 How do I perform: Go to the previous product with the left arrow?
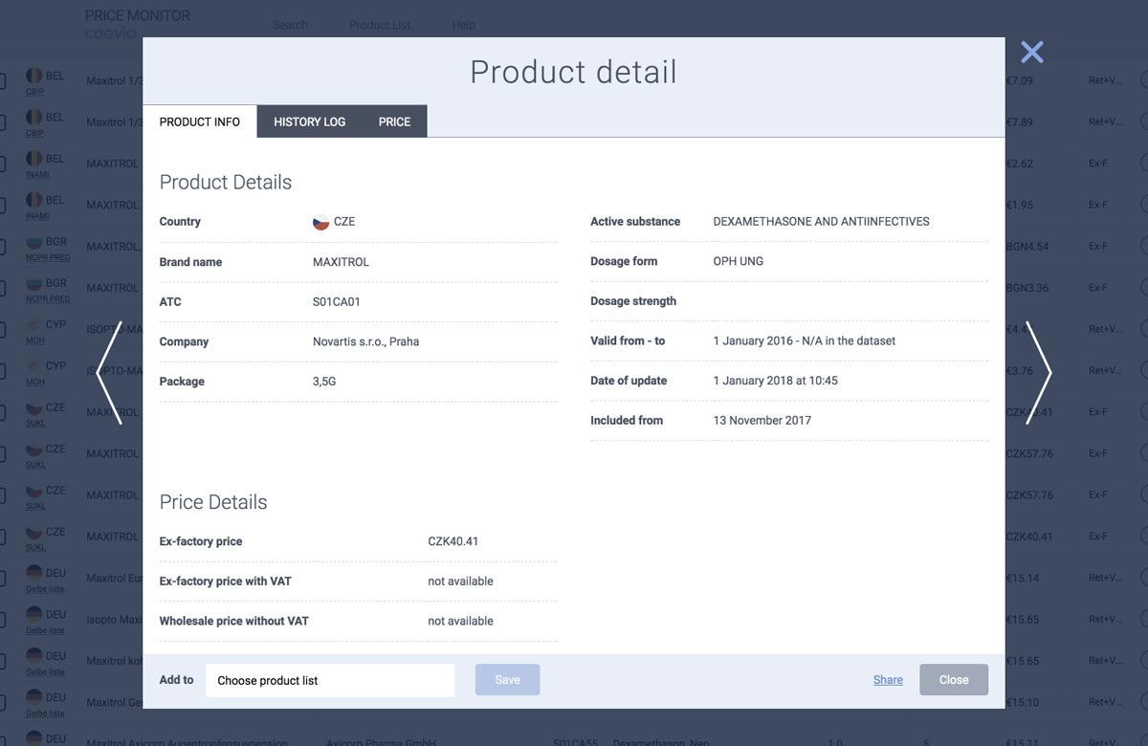point(110,372)
